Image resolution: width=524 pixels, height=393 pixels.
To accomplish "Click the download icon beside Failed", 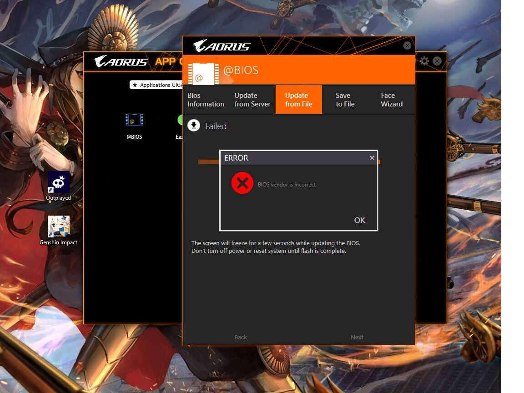I will [x=193, y=126].
